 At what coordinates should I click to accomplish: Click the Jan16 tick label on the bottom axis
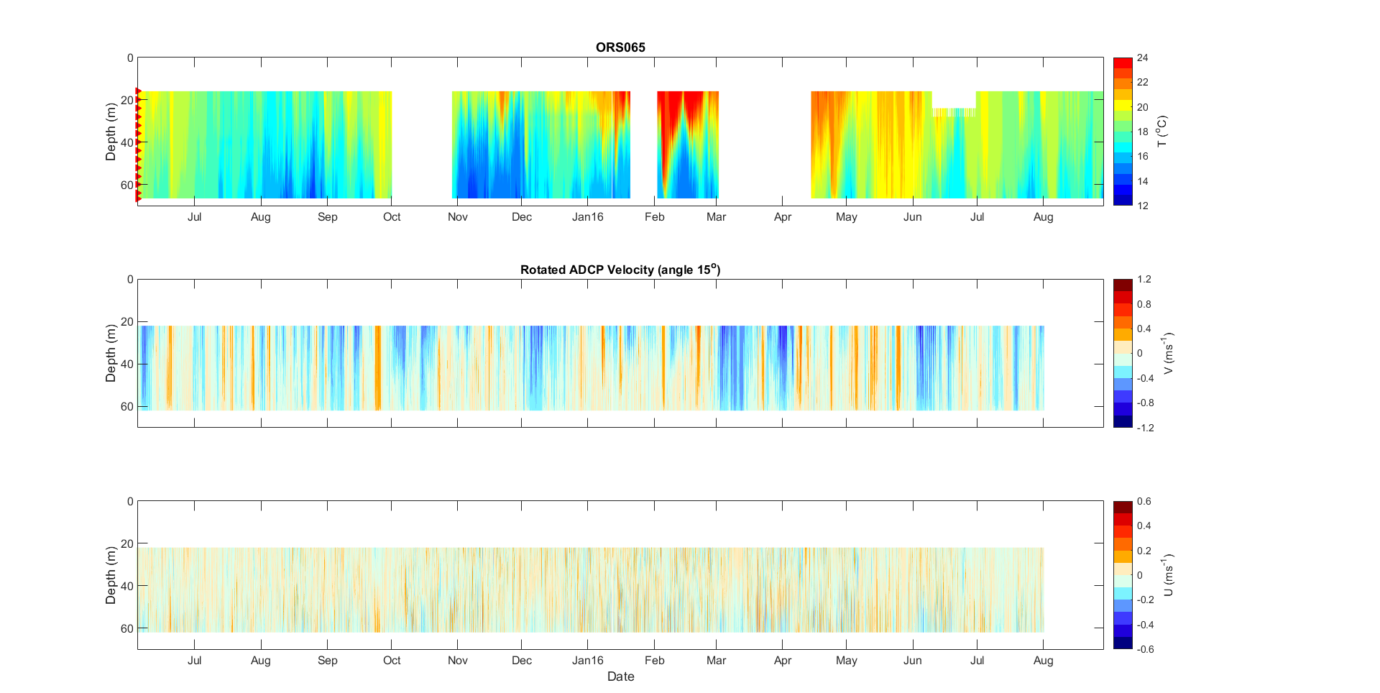coord(587,661)
